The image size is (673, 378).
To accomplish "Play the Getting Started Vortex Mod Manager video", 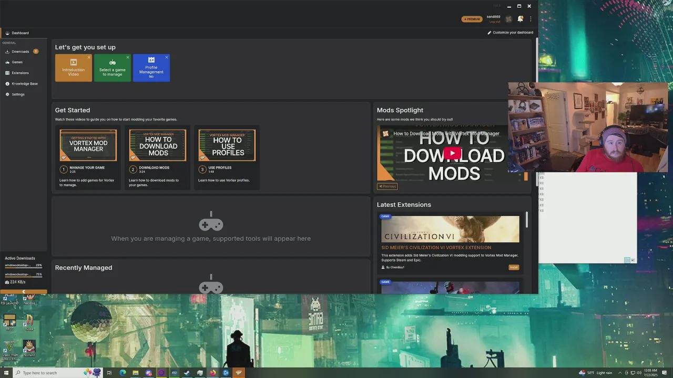I will 88,145.
